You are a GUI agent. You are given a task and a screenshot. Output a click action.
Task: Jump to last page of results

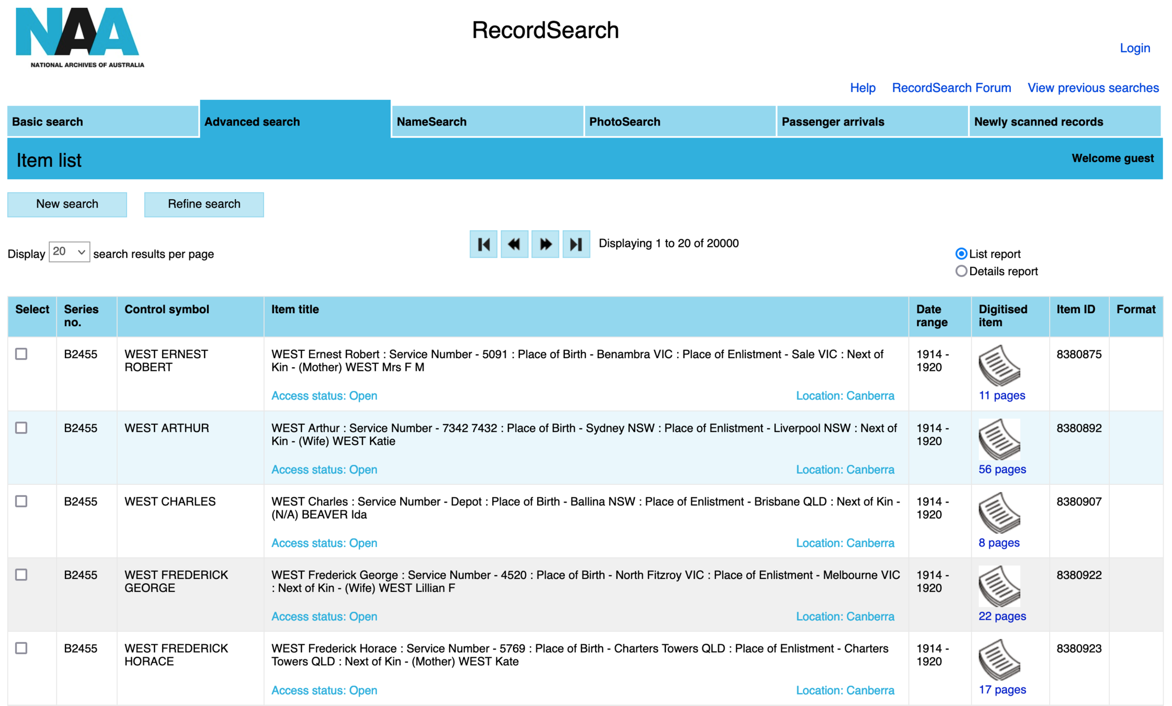point(576,244)
